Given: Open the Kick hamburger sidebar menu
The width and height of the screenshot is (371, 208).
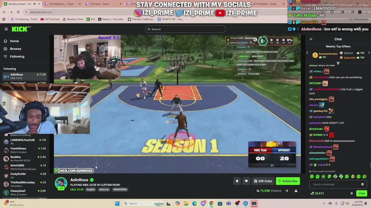Looking at the screenshot, I should [6, 29].
